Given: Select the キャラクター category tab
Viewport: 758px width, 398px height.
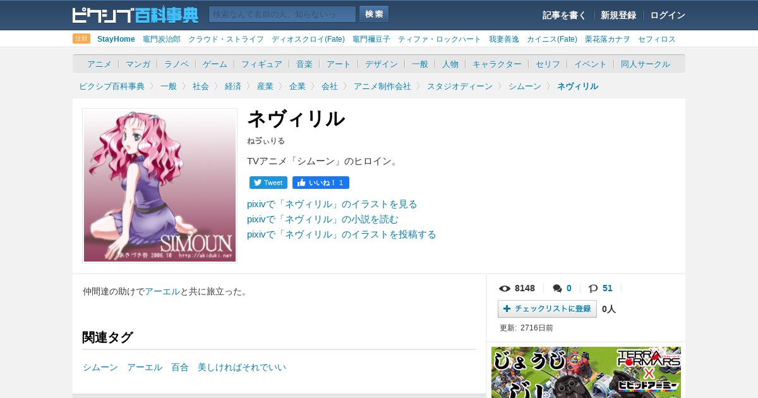Looking at the screenshot, I should [497, 64].
